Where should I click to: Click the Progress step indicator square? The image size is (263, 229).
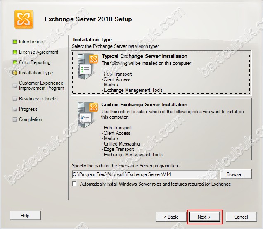pyautogui.click(x=15, y=109)
